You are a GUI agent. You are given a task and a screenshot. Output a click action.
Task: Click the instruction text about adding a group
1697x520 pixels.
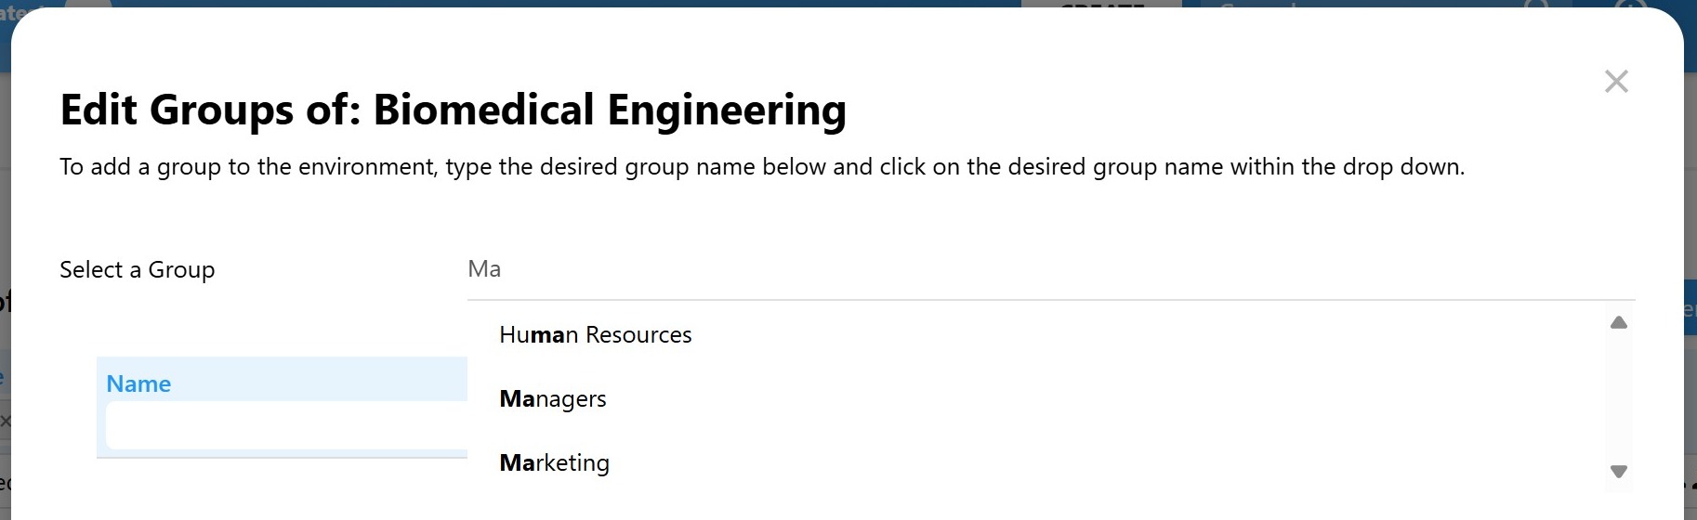pos(761,167)
